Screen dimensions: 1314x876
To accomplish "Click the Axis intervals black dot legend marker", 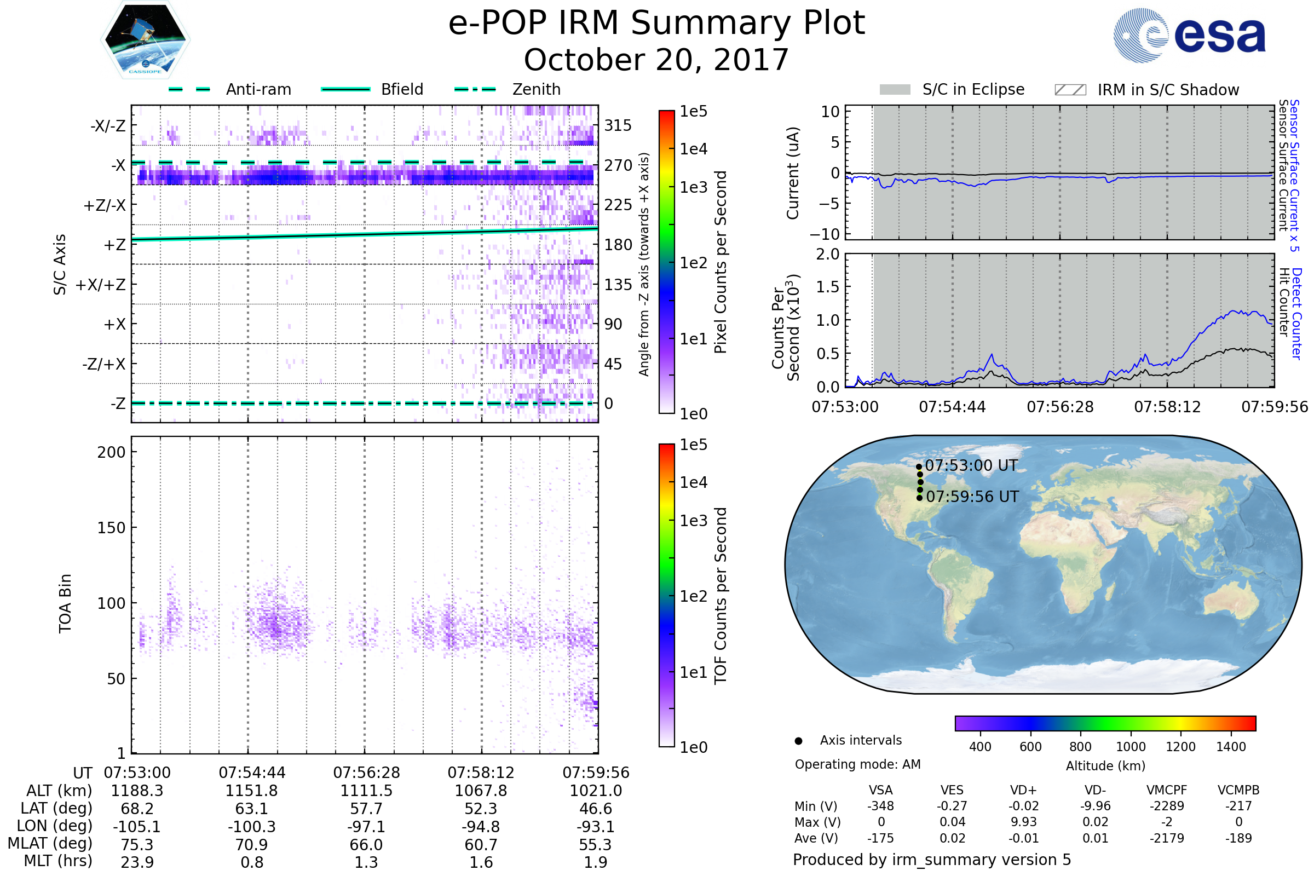I will click(x=798, y=741).
